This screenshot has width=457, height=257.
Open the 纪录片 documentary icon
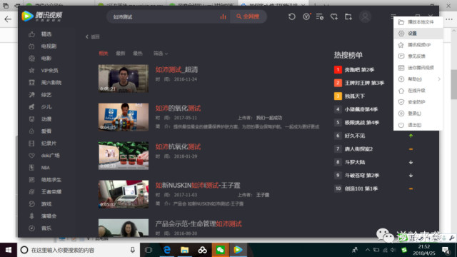(31, 143)
